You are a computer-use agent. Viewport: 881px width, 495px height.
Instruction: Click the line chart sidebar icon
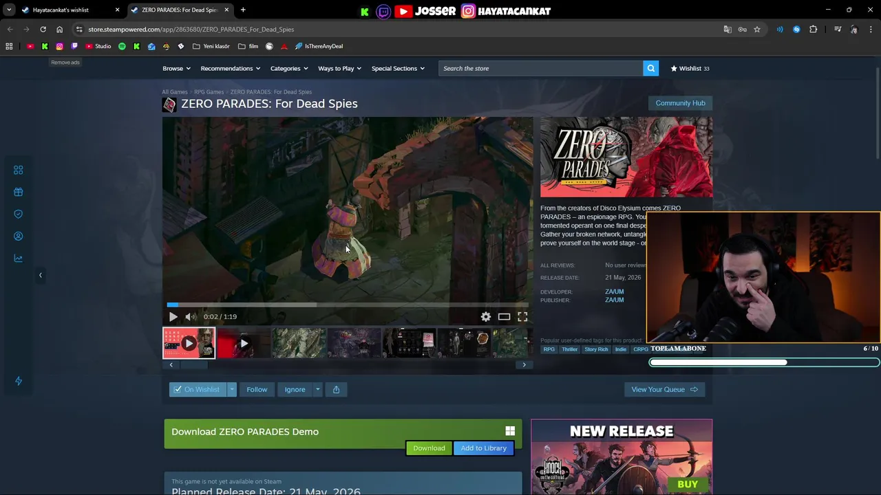click(x=19, y=258)
